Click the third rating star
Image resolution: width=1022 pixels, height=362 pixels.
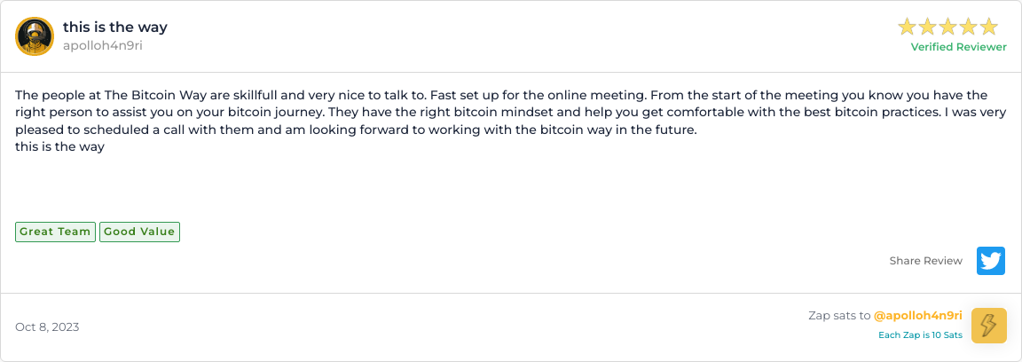pyautogui.click(x=948, y=27)
